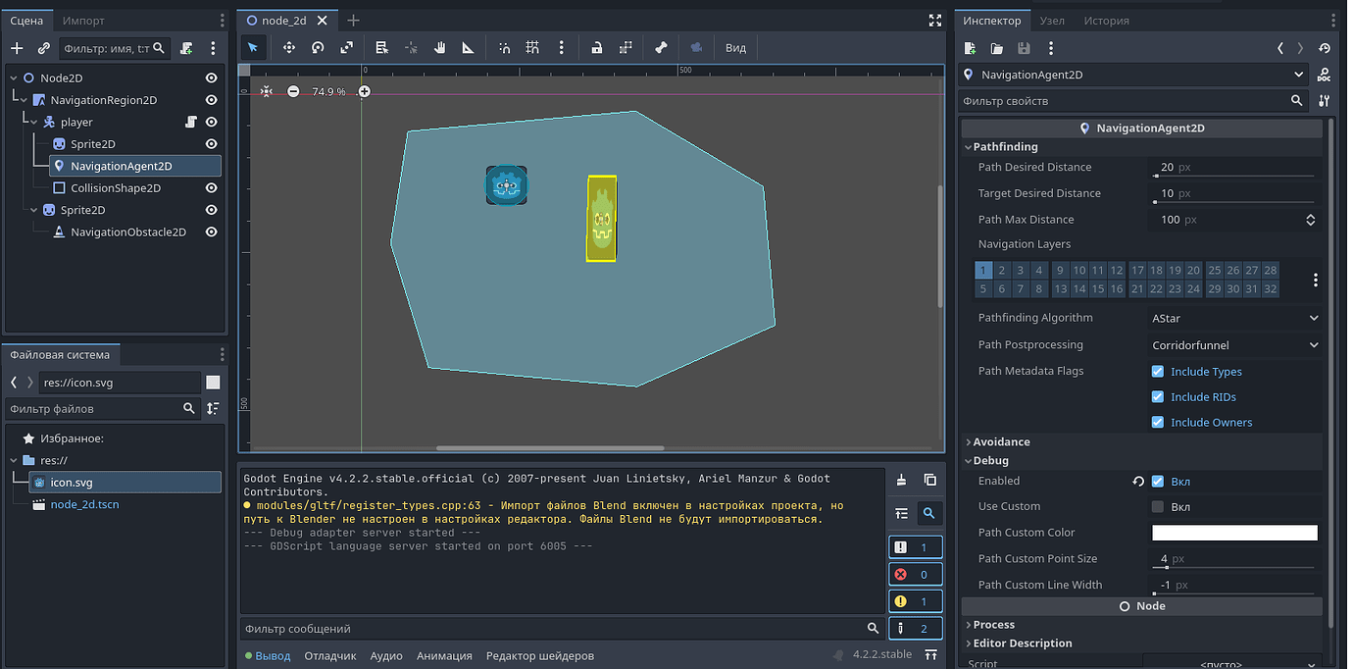1353x669 pixels.
Task: Attach a script to the selected node
Action: 186,48
